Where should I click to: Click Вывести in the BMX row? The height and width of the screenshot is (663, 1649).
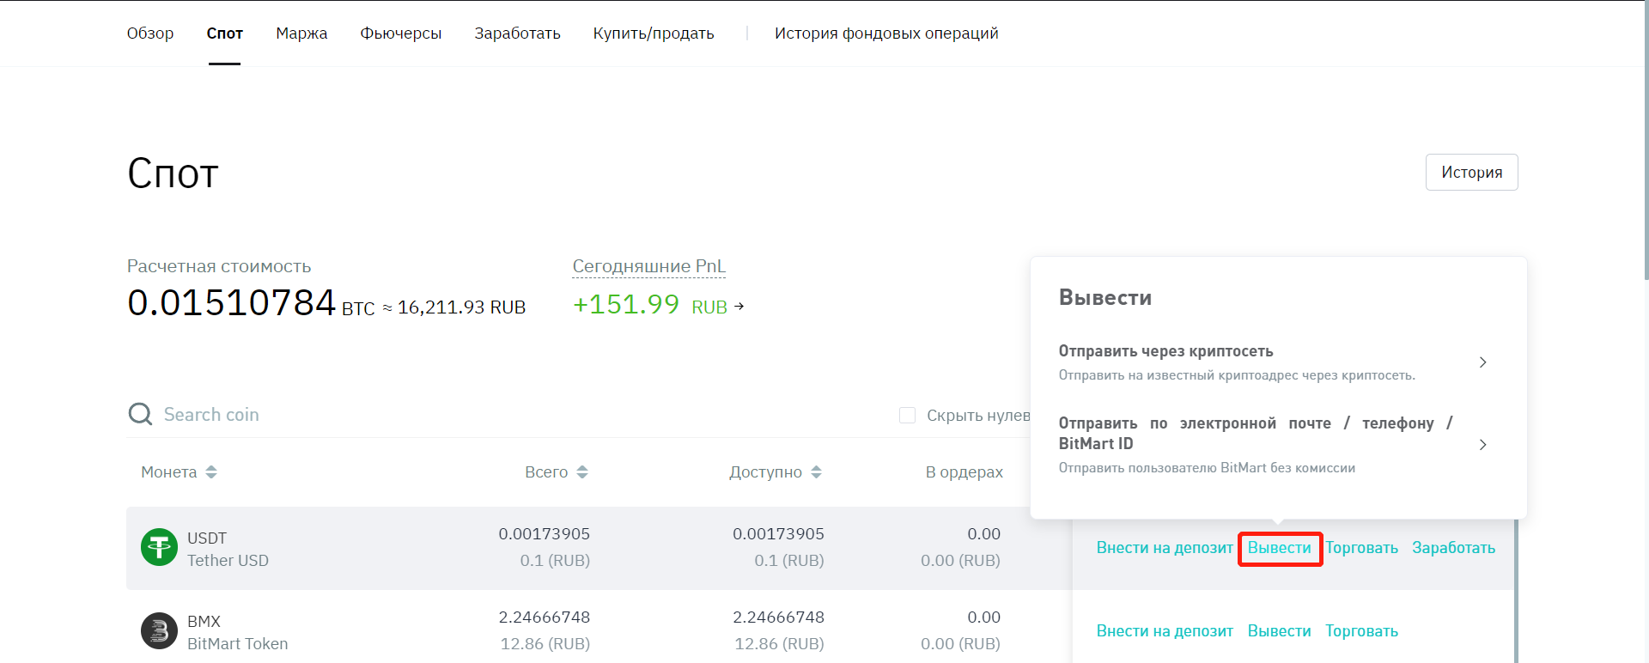[x=1280, y=631]
